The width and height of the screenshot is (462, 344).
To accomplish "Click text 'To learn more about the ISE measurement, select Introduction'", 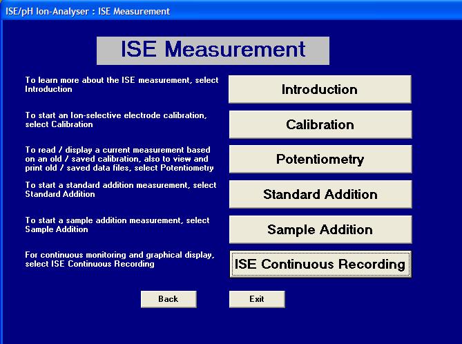I will (x=122, y=84).
